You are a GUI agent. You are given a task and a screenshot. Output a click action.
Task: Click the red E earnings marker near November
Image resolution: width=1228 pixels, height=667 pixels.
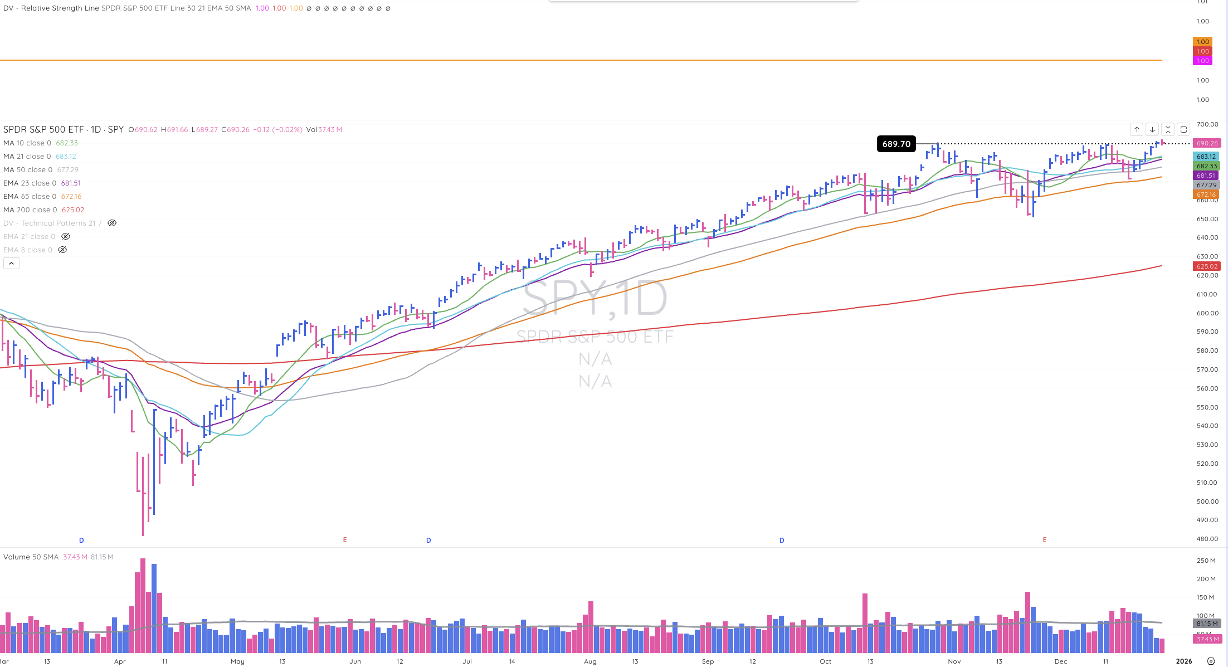coord(1045,540)
